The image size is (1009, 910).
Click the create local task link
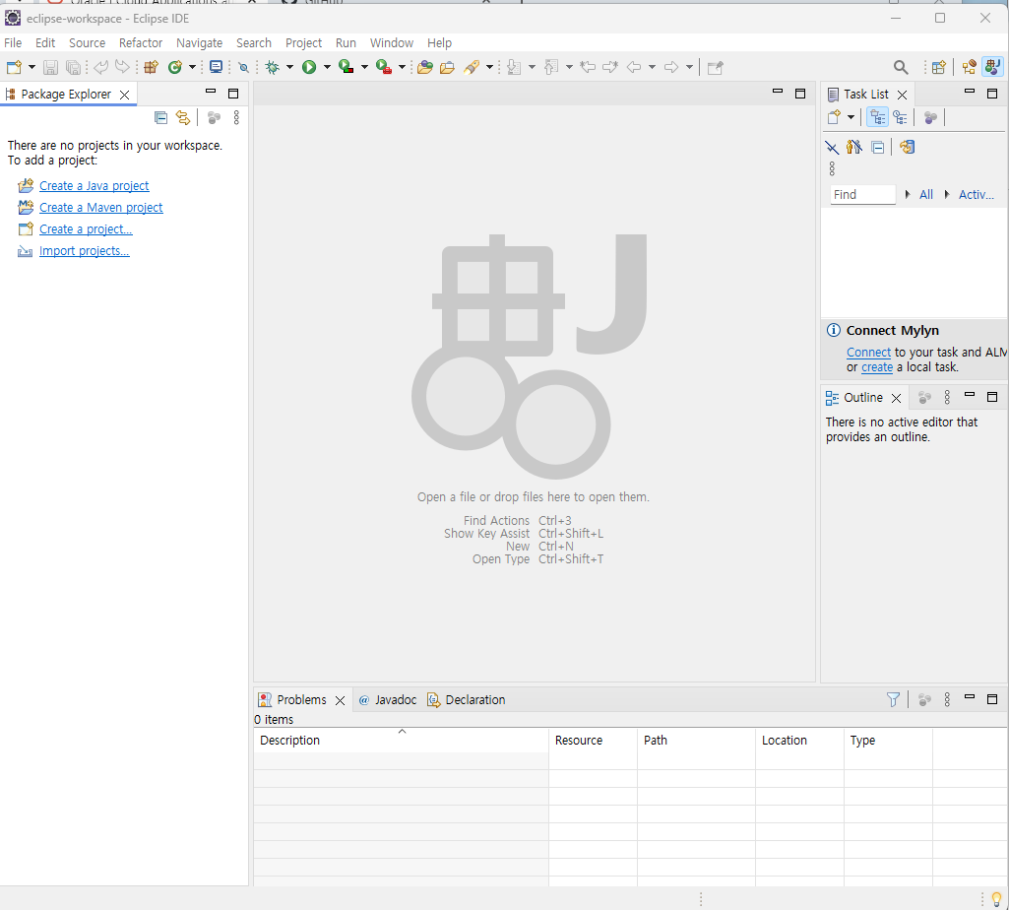877,367
